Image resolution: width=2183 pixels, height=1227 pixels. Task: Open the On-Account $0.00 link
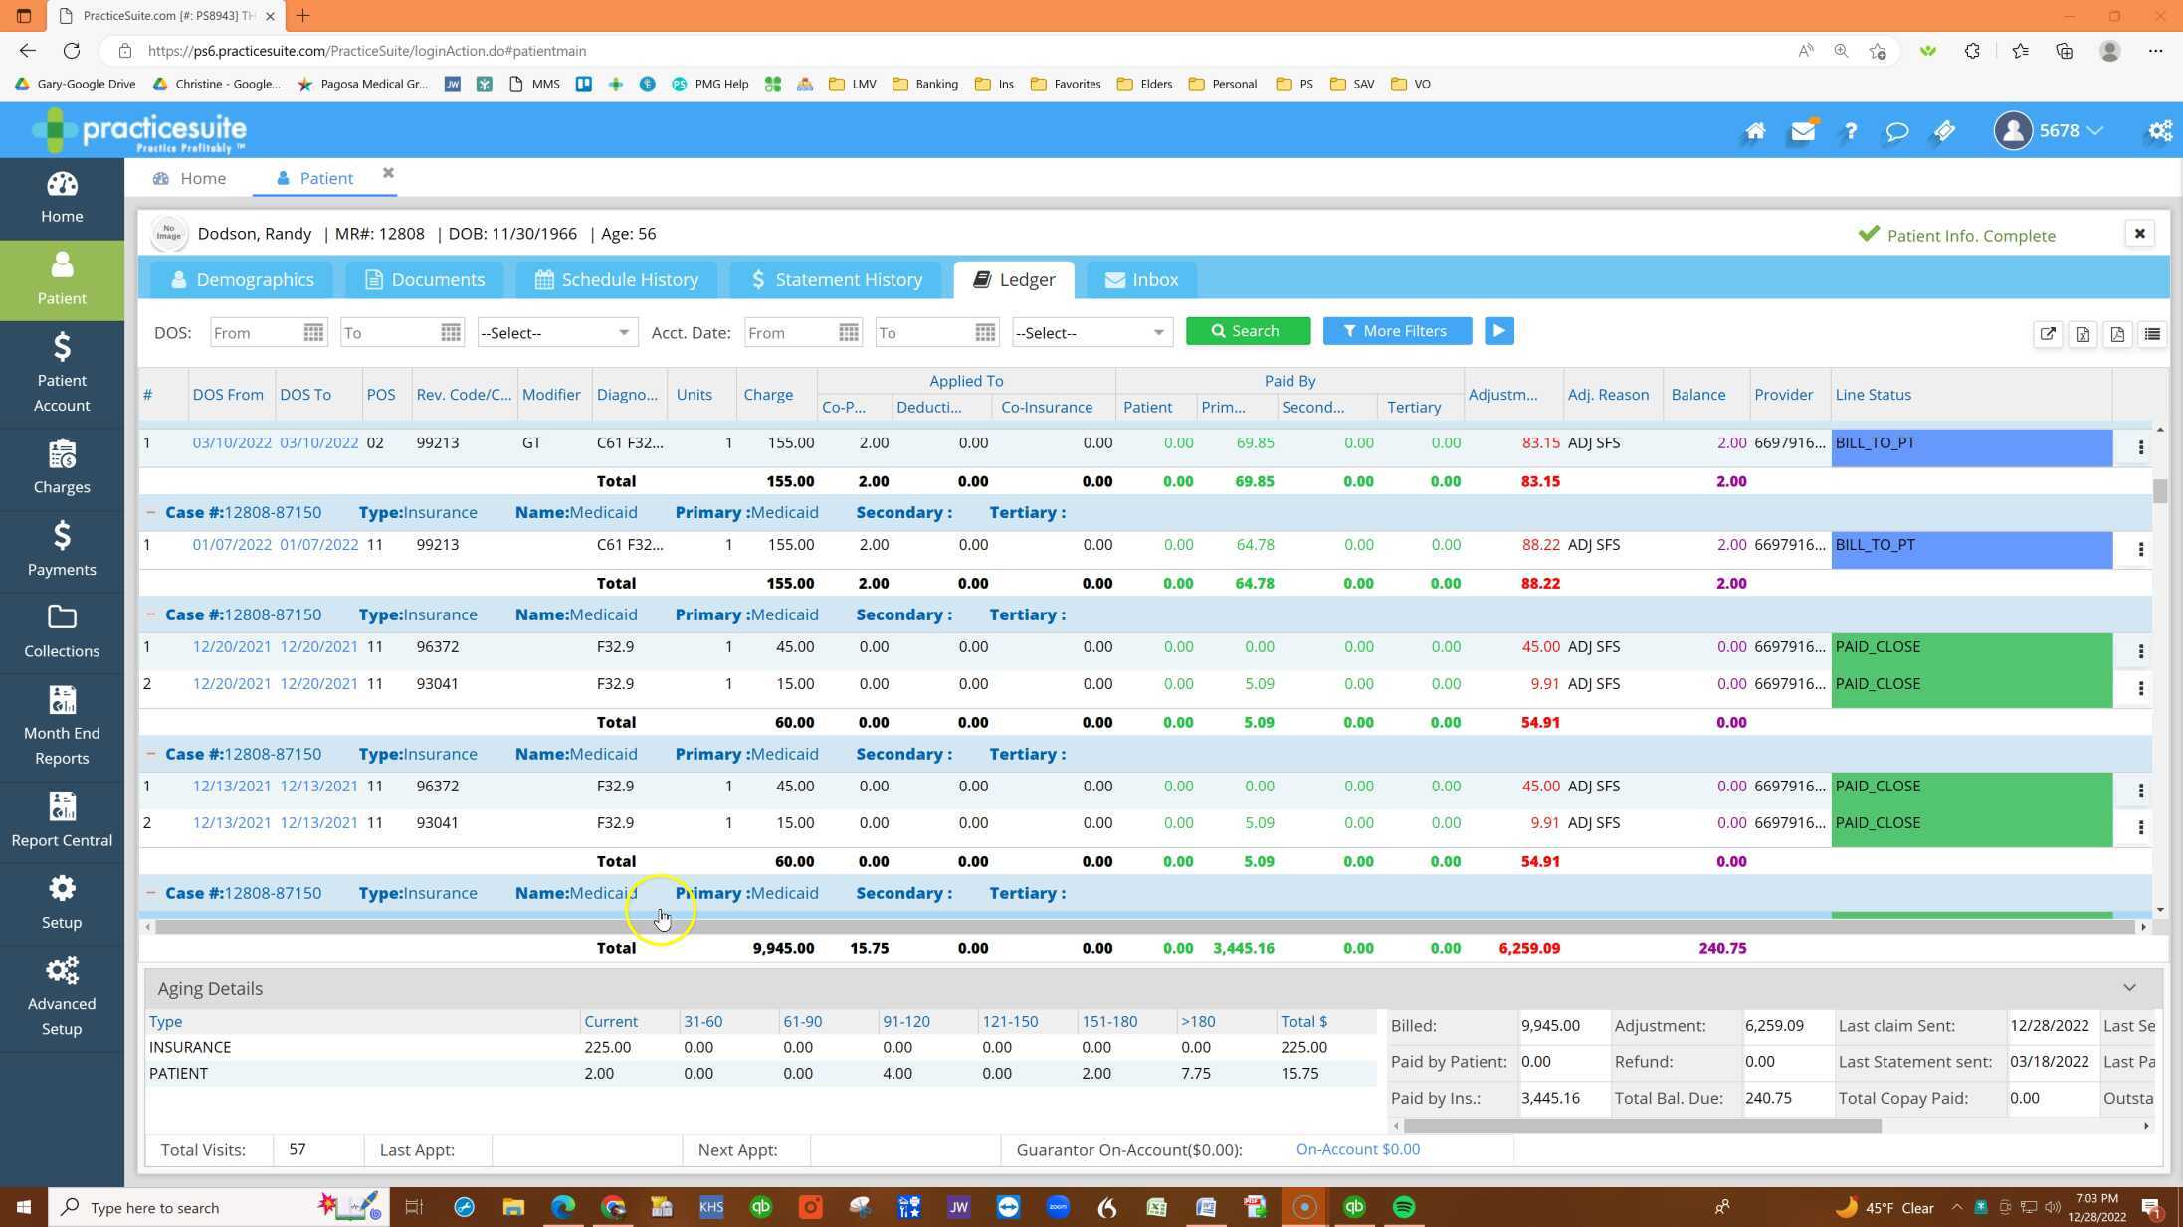click(x=1357, y=1149)
